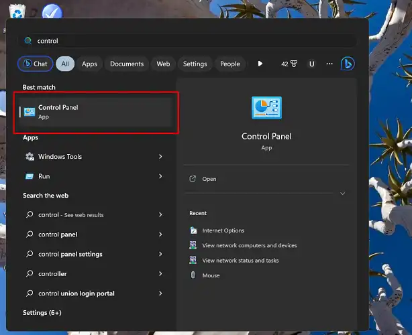
Task: Expand more actions chevron below Open
Action: pyautogui.click(x=342, y=194)
